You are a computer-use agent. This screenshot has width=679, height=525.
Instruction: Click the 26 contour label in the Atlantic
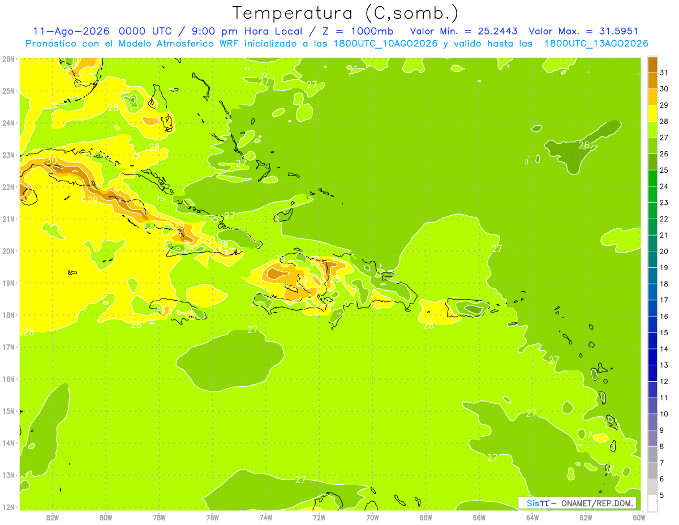584,146
